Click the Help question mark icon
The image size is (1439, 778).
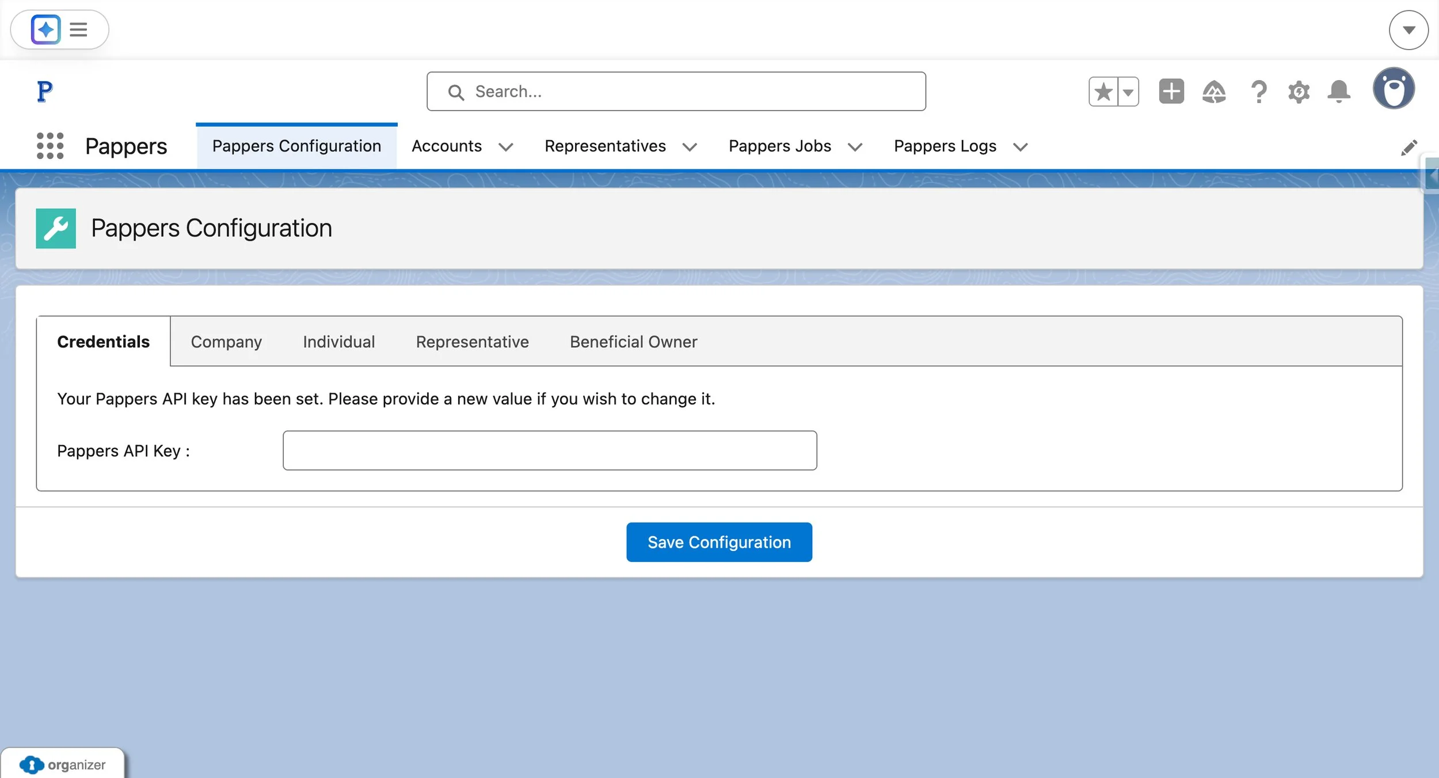click(1258, 92)
